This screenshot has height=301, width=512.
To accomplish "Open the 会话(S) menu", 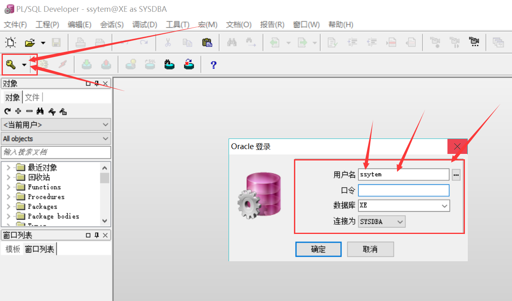I will (112, 24).
